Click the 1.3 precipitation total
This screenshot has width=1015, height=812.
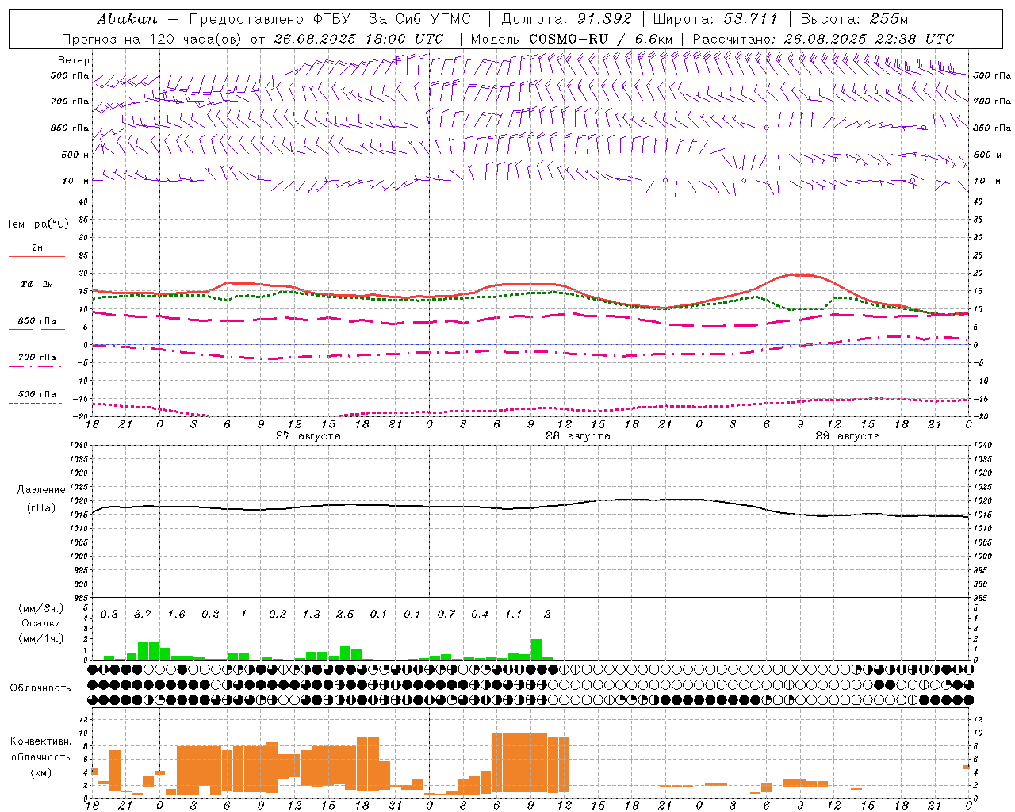point(312,615)
